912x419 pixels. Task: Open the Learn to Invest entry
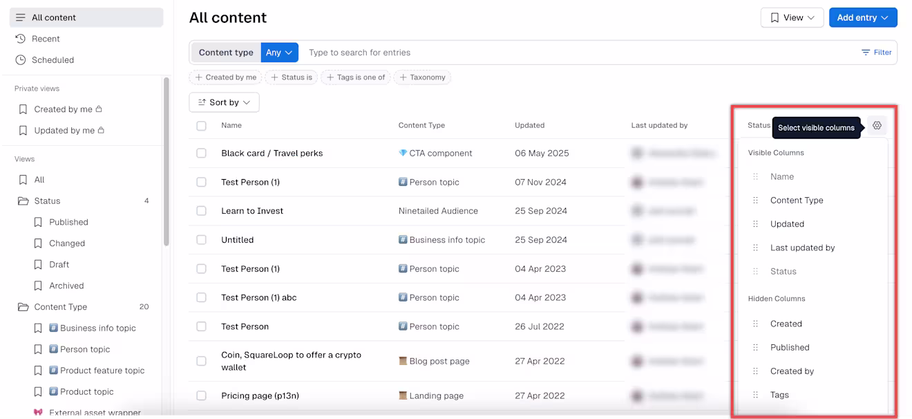pos(252,211)
